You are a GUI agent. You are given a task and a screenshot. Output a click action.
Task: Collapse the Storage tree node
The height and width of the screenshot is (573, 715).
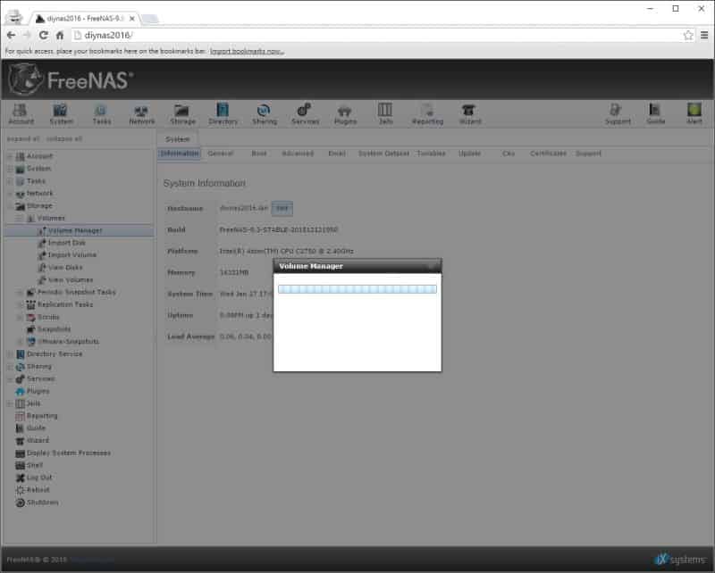(9, 205)
